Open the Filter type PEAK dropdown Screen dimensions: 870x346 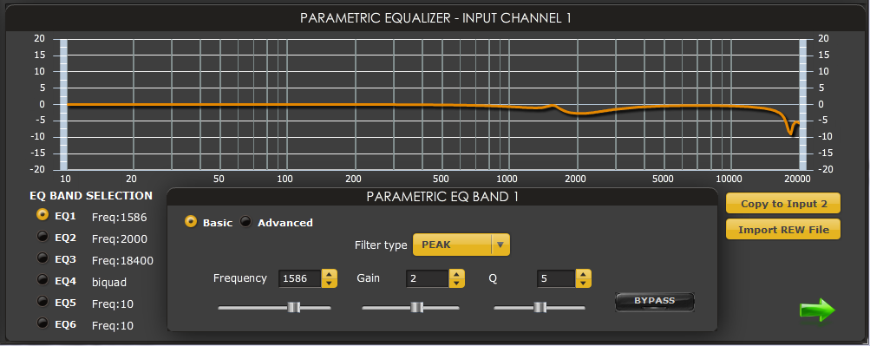[461, 245]
